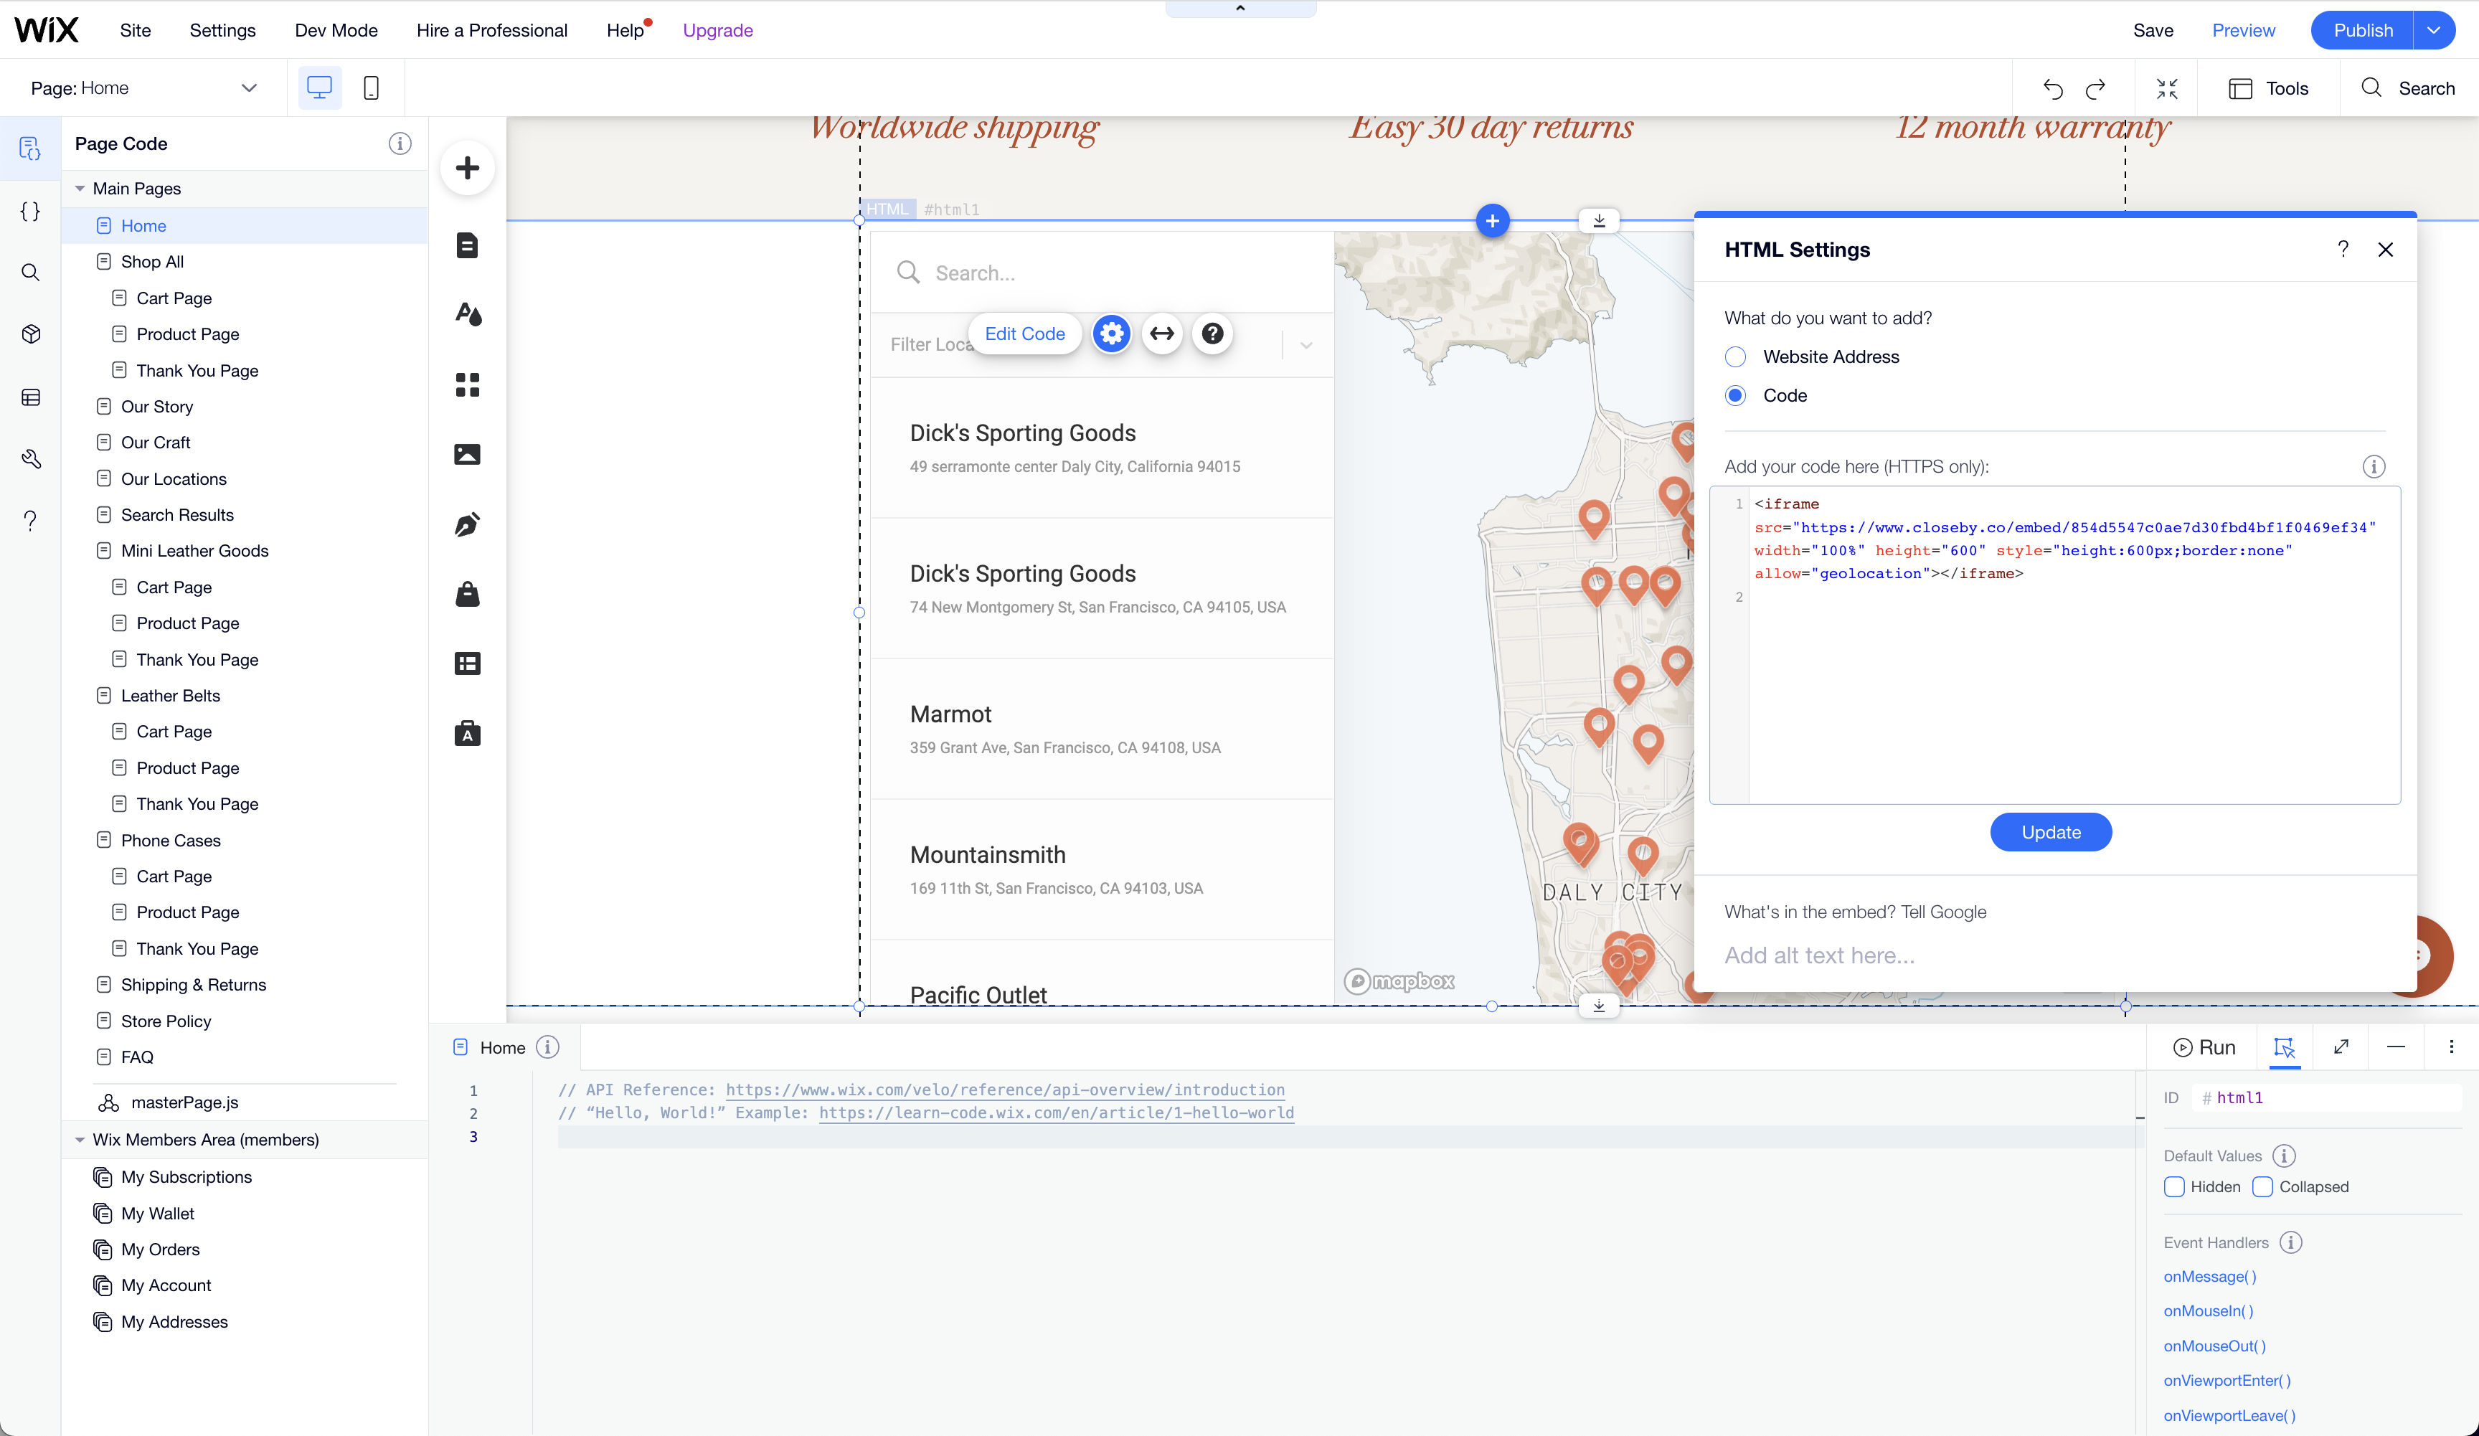The width and height of the screenshot is (2479, 1436).
Task: Open the HTML element settings gear
Action: pyautogui.click(x=1112, y=334)
